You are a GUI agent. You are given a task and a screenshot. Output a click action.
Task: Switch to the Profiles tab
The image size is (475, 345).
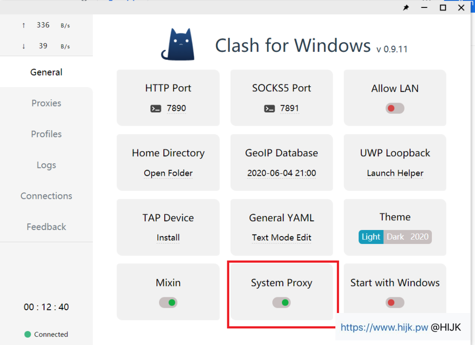46,134
